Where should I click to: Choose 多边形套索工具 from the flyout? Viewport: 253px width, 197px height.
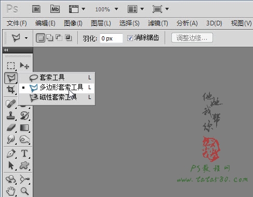[x=57, y=88]
